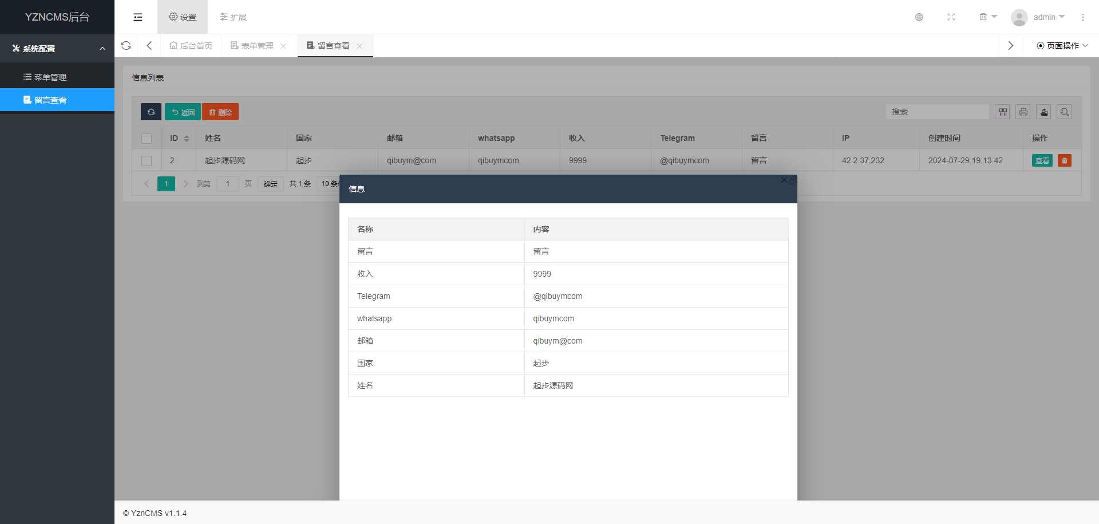Select page 1 in pagination
Image resolution: width=1099 pixels, height=524 pixels.
coord(167,184)
